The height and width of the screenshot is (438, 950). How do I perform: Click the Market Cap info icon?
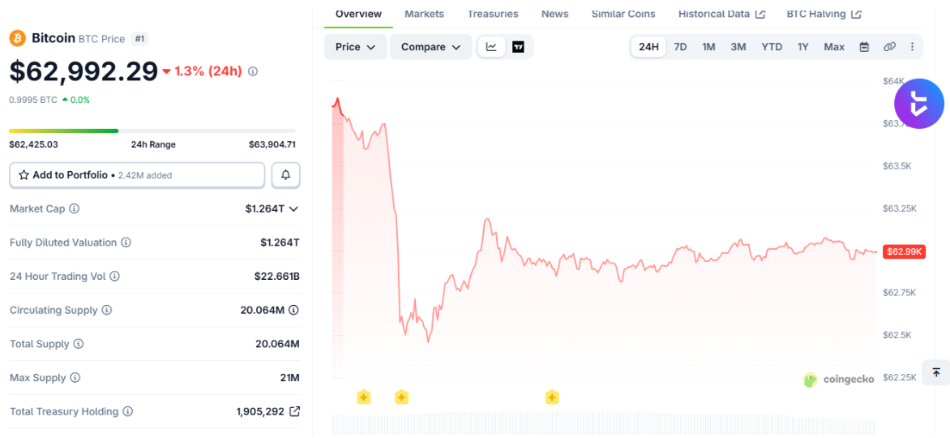74,208
